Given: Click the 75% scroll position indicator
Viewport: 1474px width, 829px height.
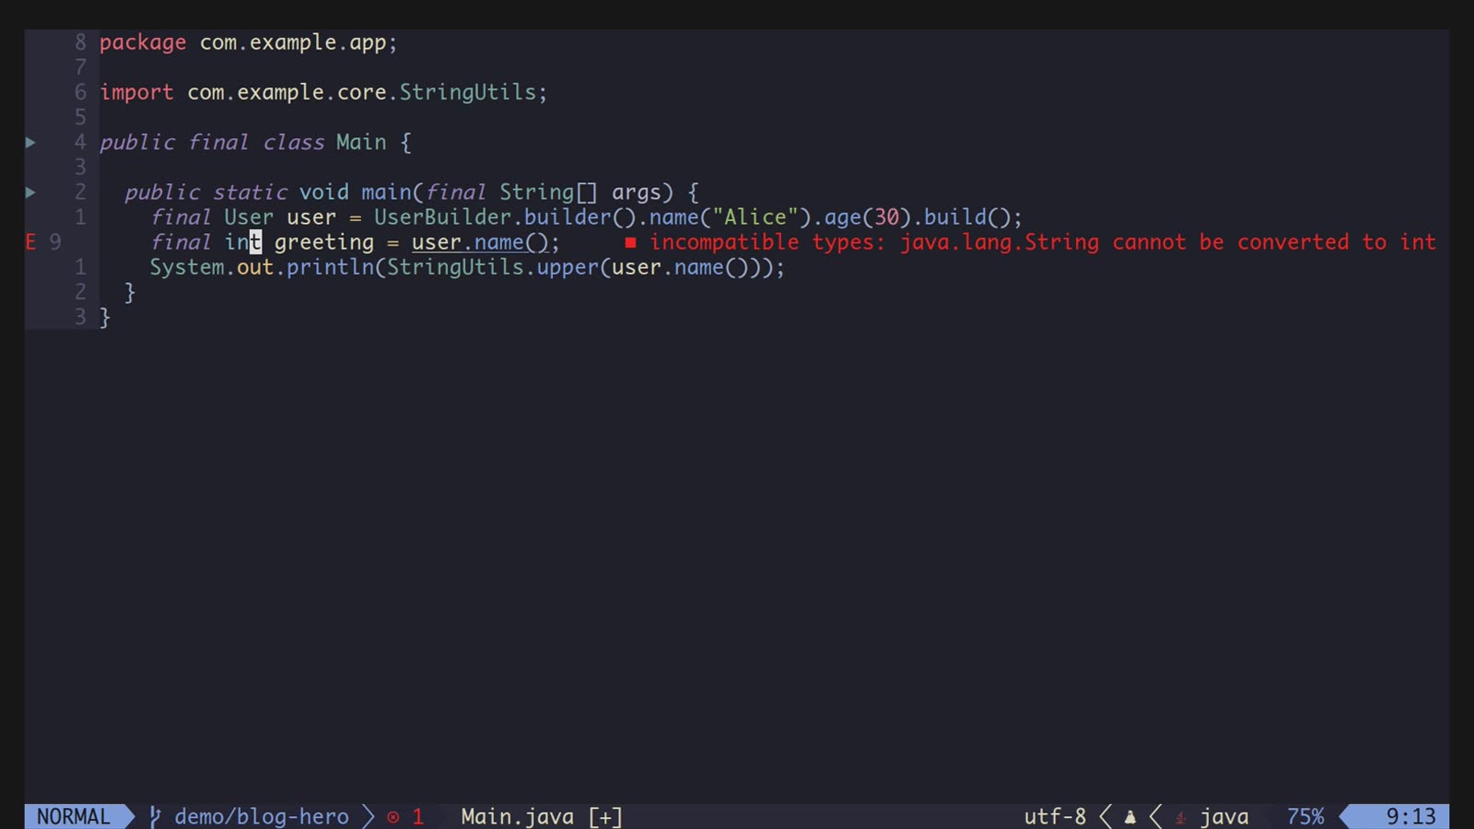Looking at the screenshot, I should [1305, 816].
